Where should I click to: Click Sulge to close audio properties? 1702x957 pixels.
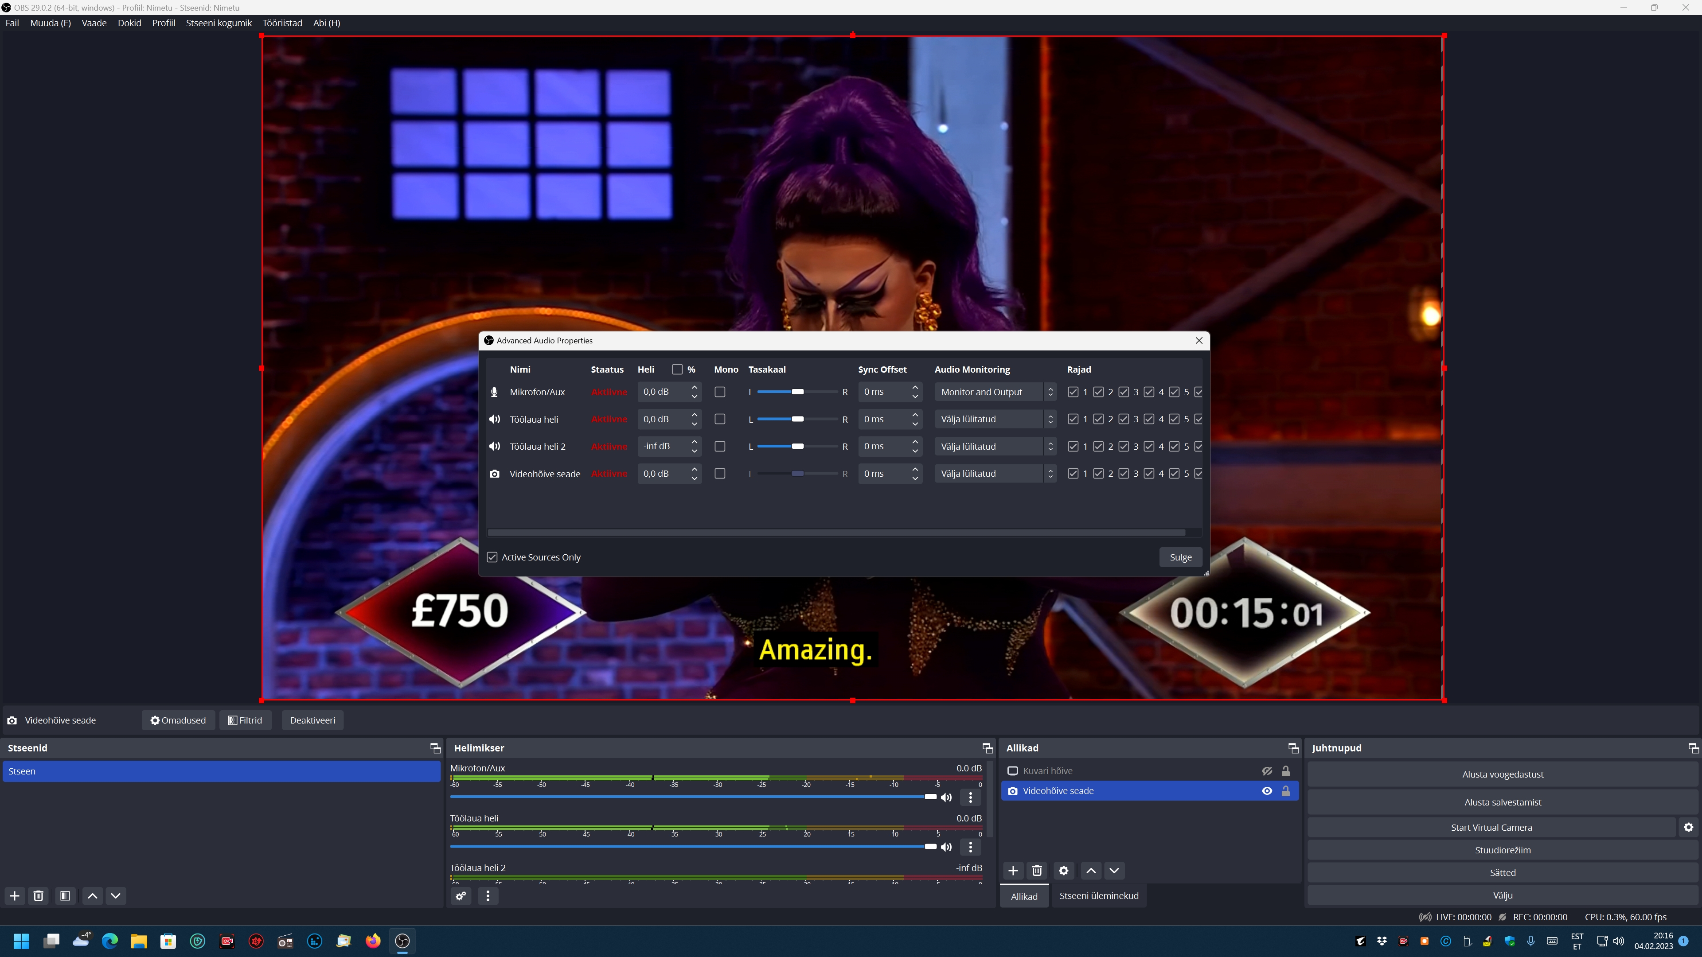pos(1181,557)
